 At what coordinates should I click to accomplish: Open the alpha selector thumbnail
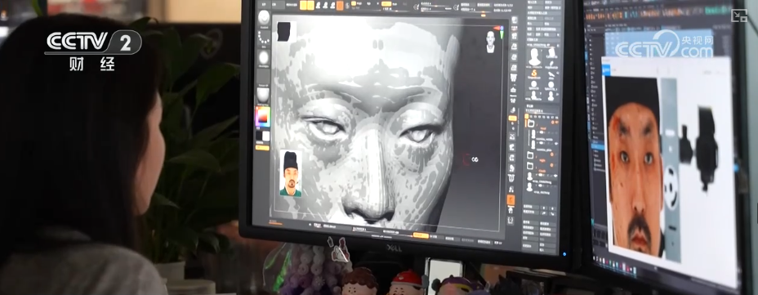coord(264,58)
